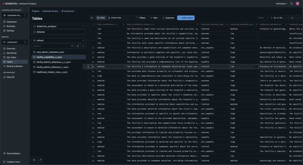Switch to the STRUCTURE tab
Screen dimensions: 303x165
[115, 18]
